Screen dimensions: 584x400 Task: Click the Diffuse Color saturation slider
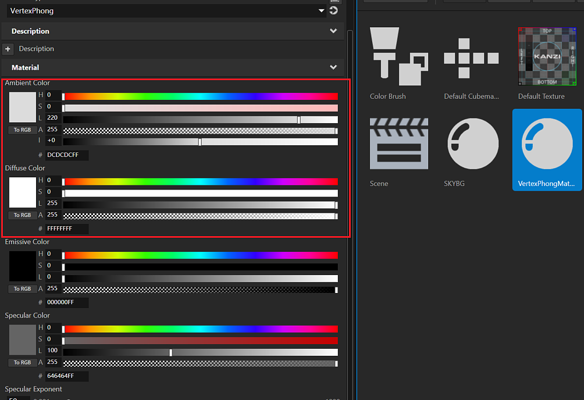[200, 193]
